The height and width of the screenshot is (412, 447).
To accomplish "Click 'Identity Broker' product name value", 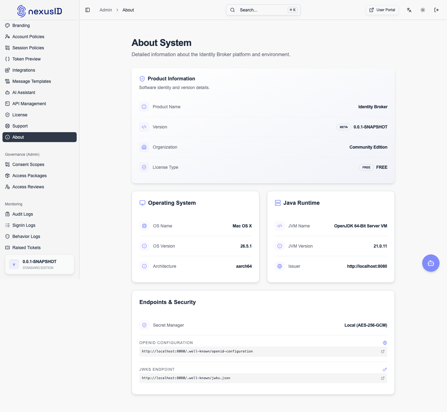I will pos(373,107).
